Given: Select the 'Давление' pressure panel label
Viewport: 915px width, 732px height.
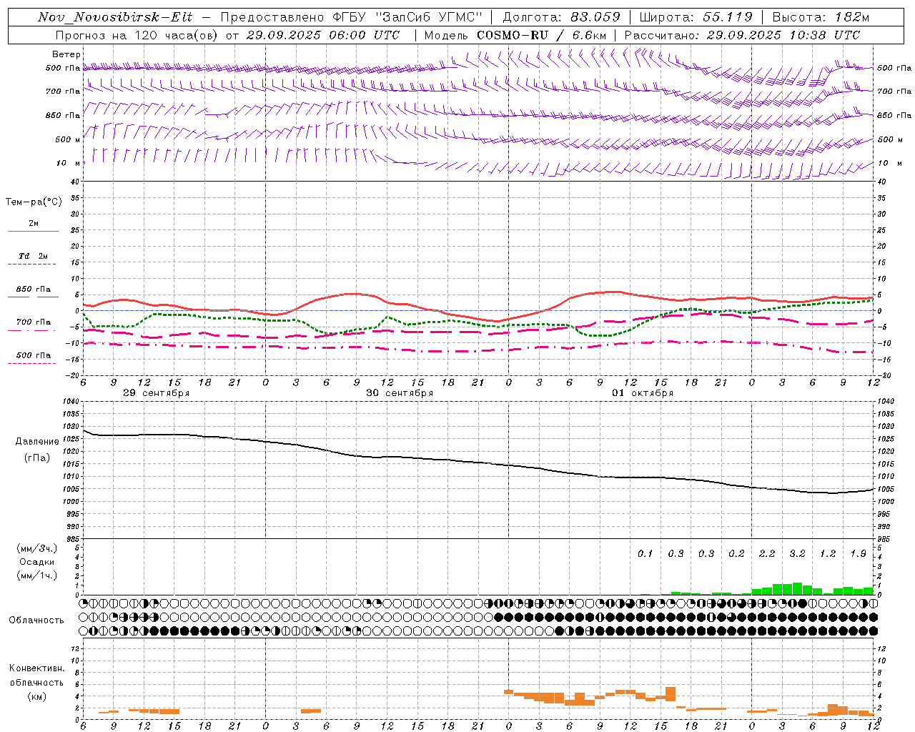Looking at the screenshot, I should (37, 442).
